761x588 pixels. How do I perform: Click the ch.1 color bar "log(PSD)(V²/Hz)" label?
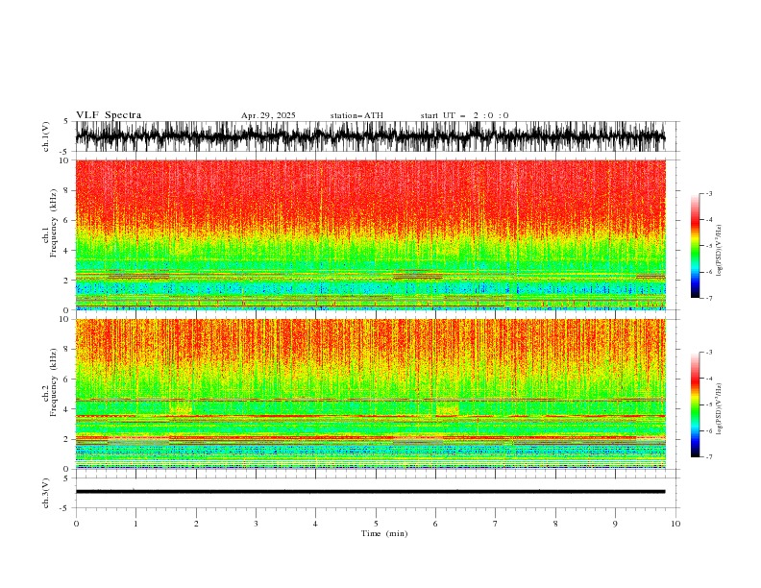click(720, 251)
